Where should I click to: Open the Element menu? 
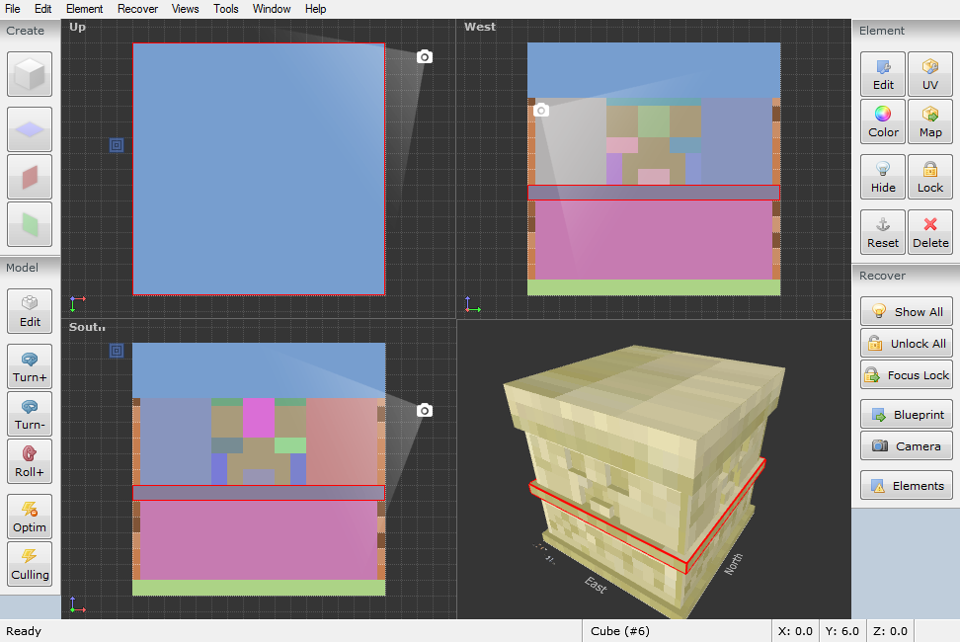[x=85, y=9]
